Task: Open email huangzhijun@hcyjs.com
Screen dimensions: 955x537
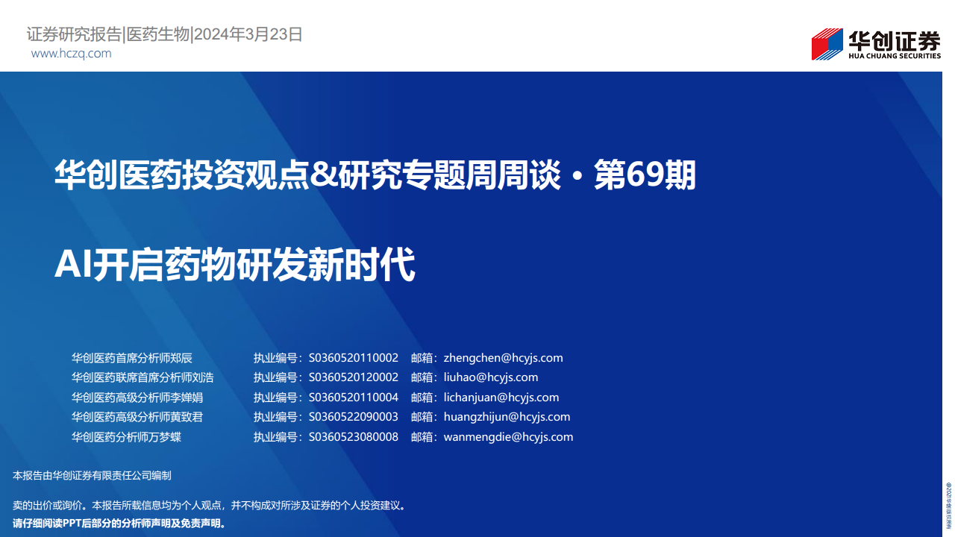Action: (x=507, y=417)
